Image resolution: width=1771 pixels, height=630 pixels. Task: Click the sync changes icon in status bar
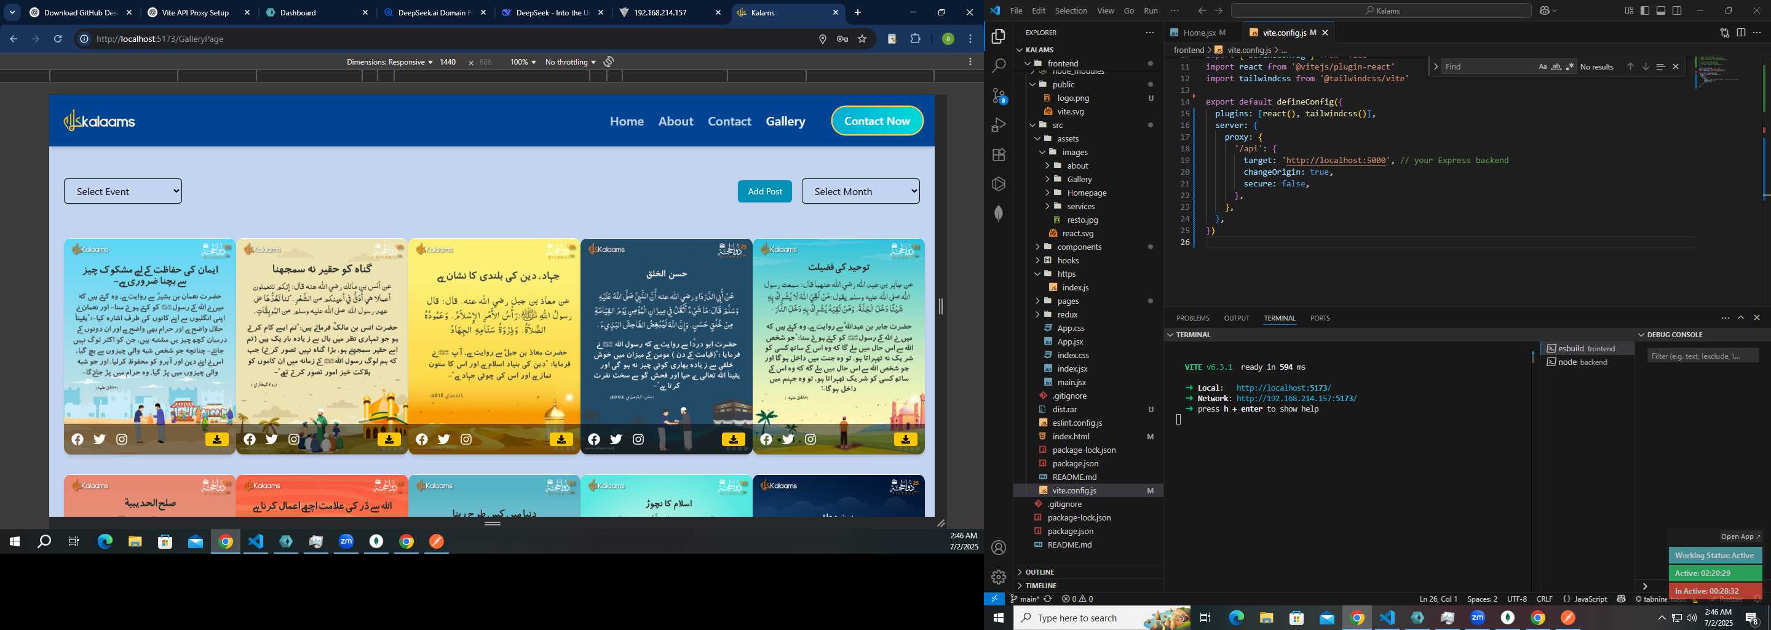[x=1048, y=599]
